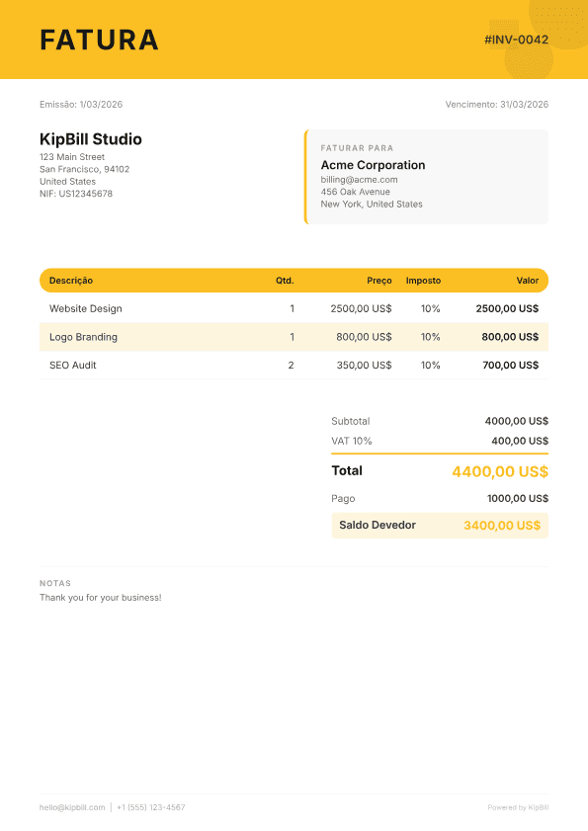Click the FATURAR PARA label

pyautogui.click(x=357, y=148)
